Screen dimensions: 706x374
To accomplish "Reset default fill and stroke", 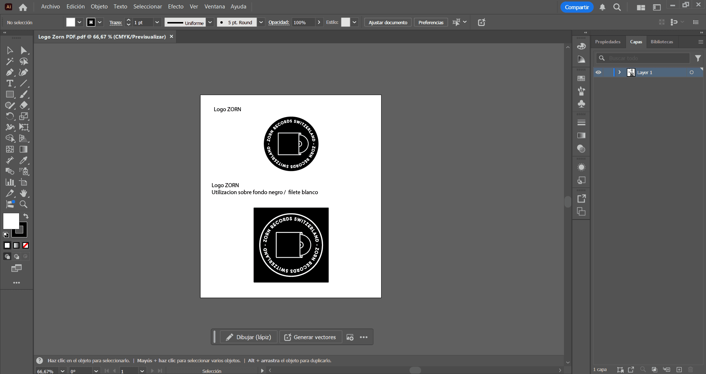I will 6,235.
